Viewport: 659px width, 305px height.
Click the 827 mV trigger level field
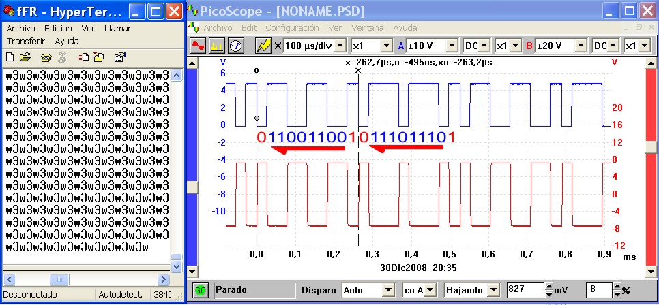[x=525, y=290]
